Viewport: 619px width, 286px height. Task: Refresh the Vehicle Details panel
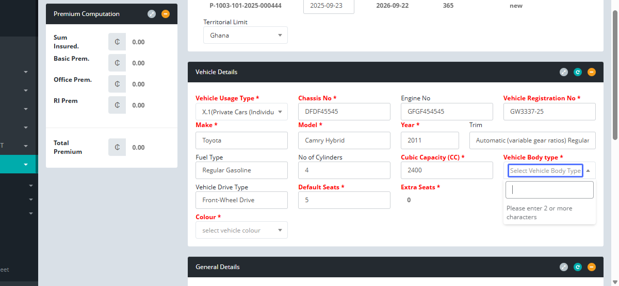(x=578, y=72)
